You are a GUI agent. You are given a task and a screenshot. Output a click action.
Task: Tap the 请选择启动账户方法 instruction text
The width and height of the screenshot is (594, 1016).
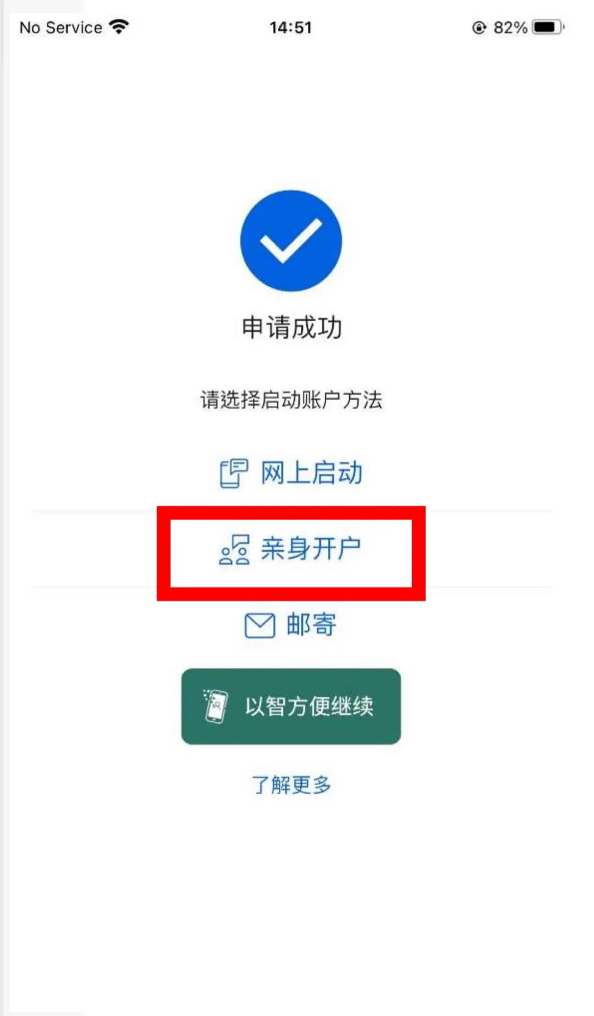(x=291, y=400)
